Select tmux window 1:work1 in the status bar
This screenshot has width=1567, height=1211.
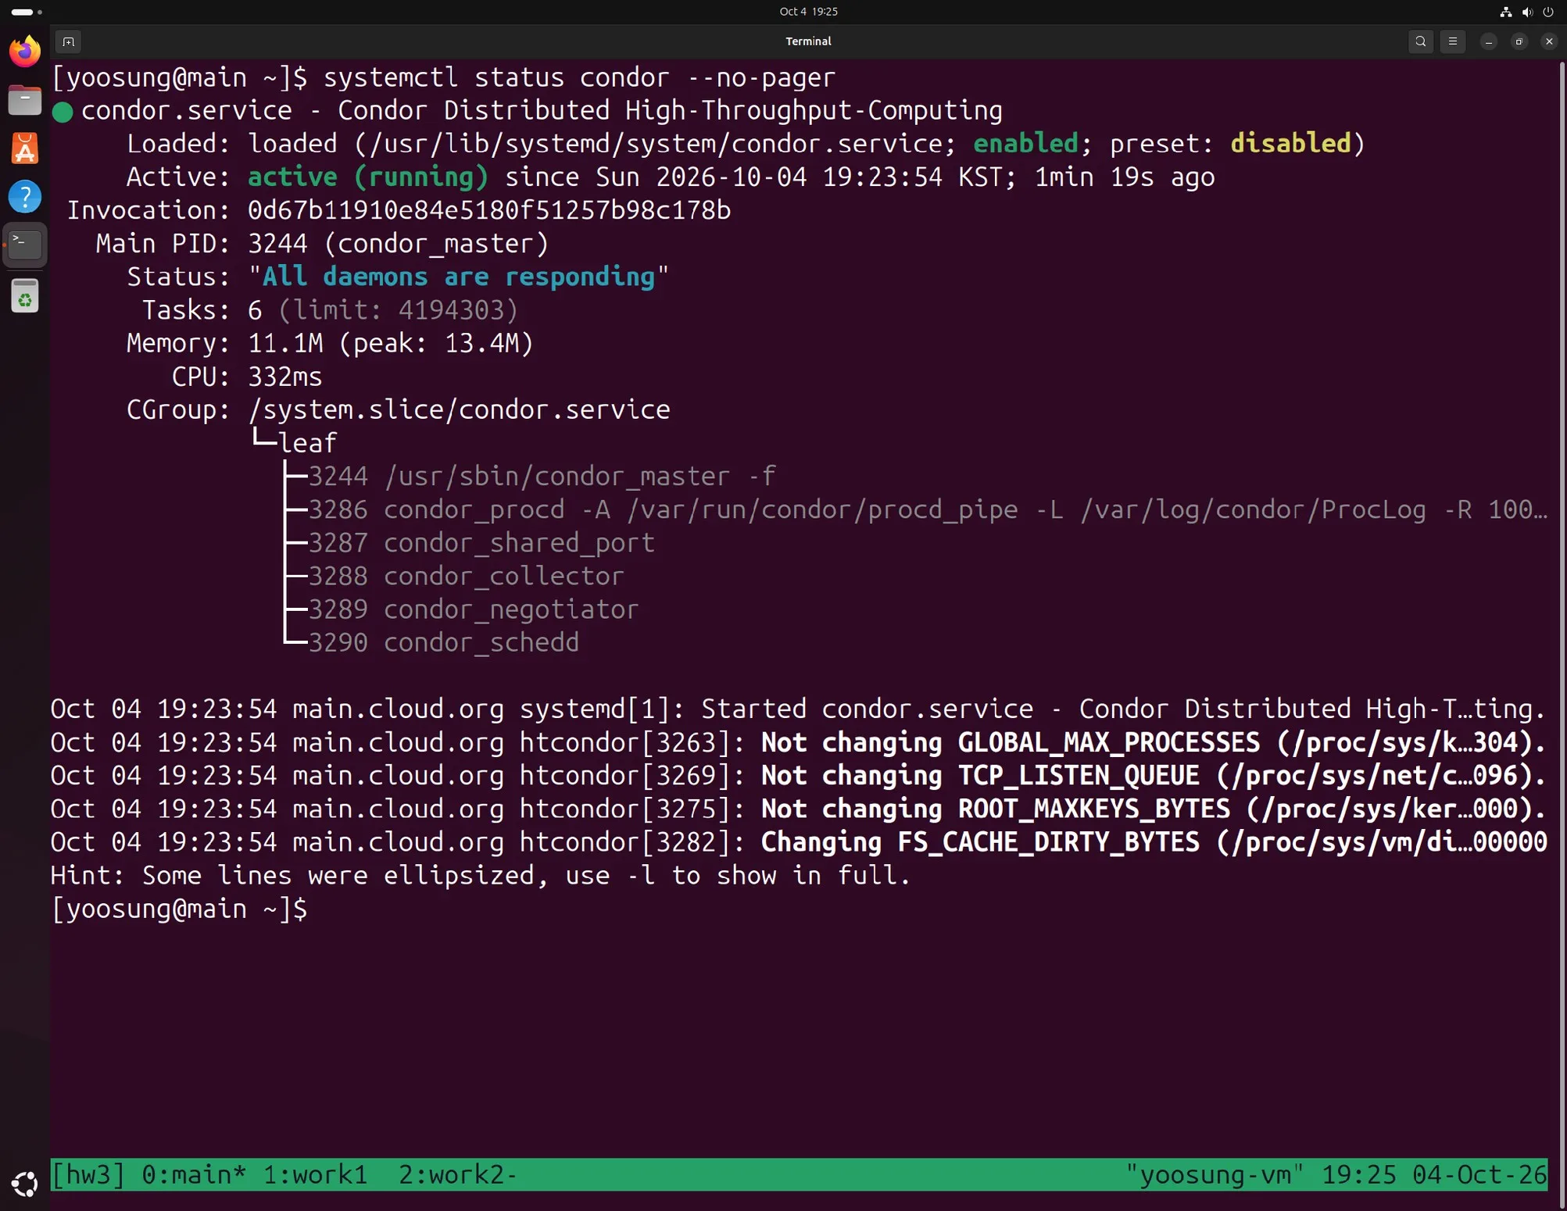point(315,1174)
